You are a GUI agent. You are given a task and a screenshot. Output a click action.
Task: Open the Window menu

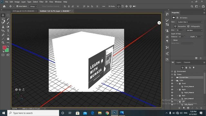click(x=58, y=2)
